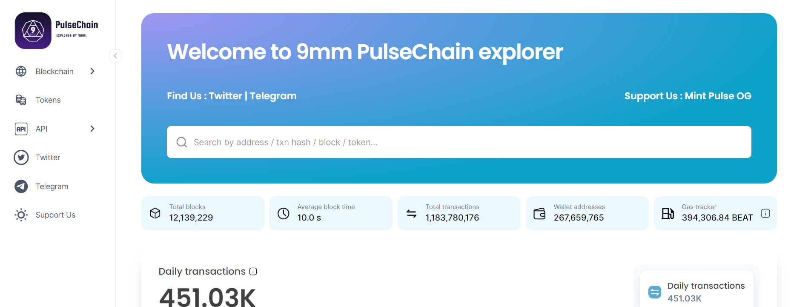Open the Mint Pulse OG link
791x307 pixels.
click(x=718, y=96)
